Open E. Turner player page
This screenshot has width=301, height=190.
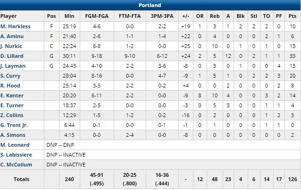(12, 105)
